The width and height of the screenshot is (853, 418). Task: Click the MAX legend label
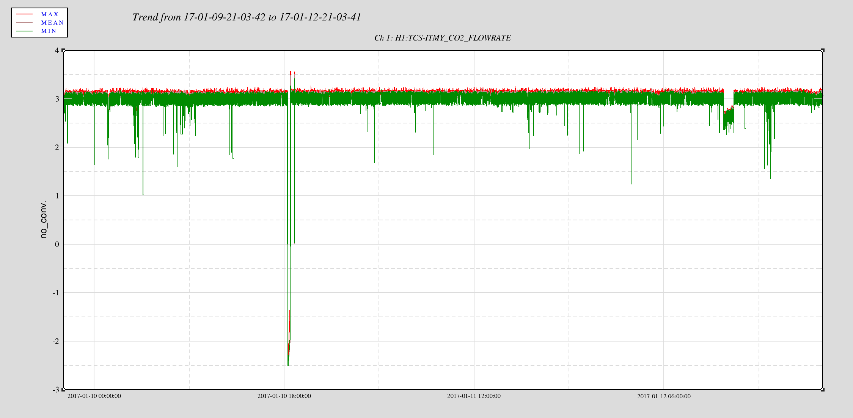pos(50,14)
